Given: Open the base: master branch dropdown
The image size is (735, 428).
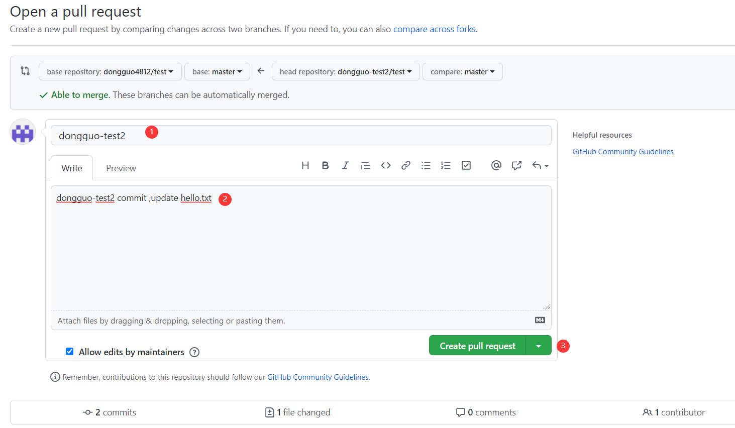Looking at the screenshot, I should 217,71.
